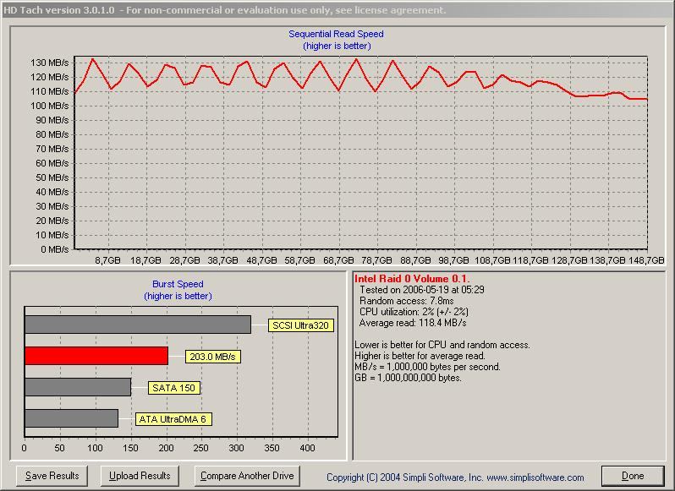Click the 100 MB/s axis label
675x491 pixels.
pyautogui.click(x=50, y=106)
